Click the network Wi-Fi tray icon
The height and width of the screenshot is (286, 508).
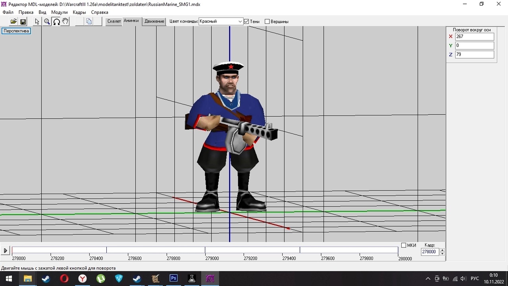pyautogui.click(x=455, y=278)
